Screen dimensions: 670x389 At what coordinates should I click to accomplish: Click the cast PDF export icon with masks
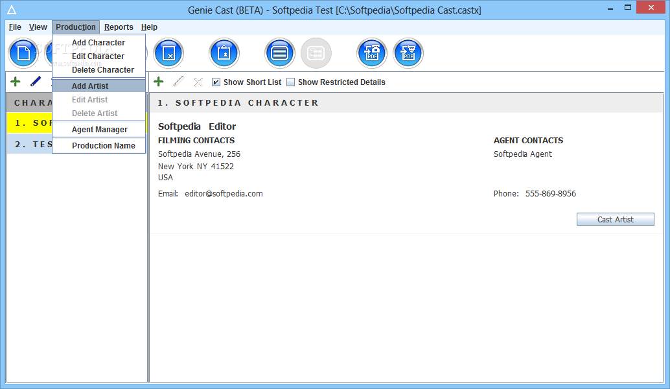(x=408, y=53)
